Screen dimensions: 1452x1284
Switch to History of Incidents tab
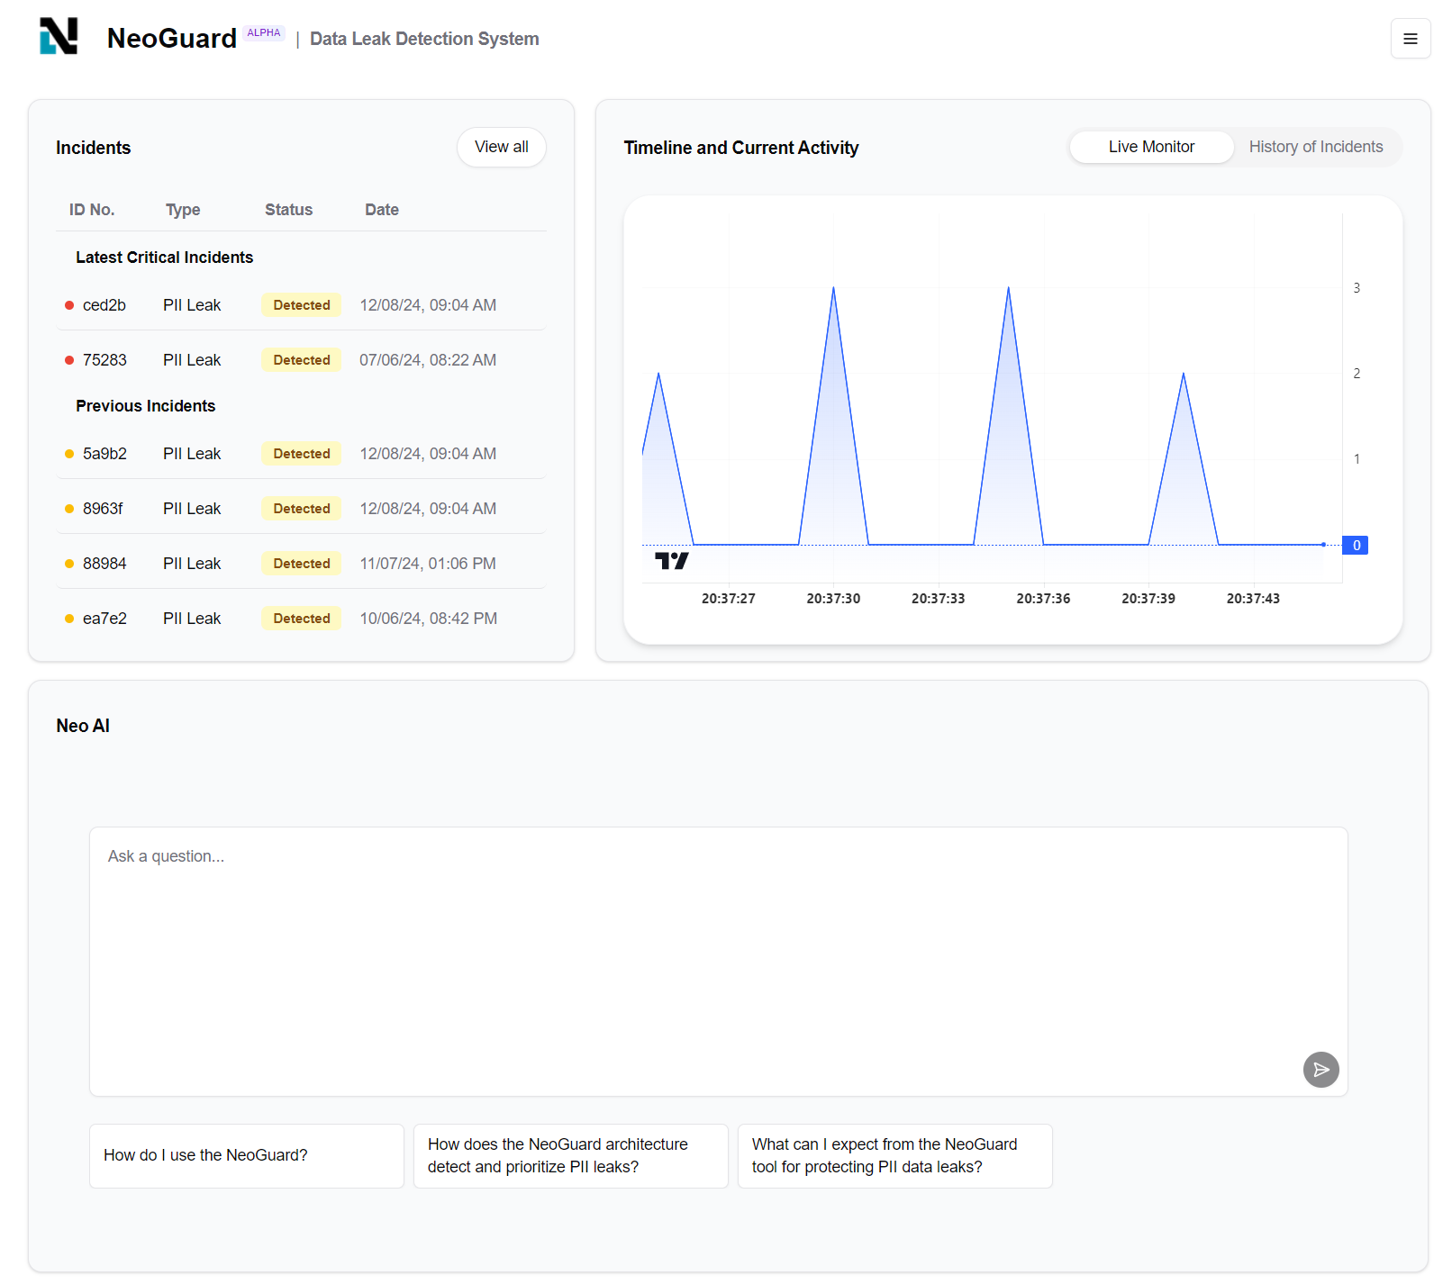(x=1316, y=147)
